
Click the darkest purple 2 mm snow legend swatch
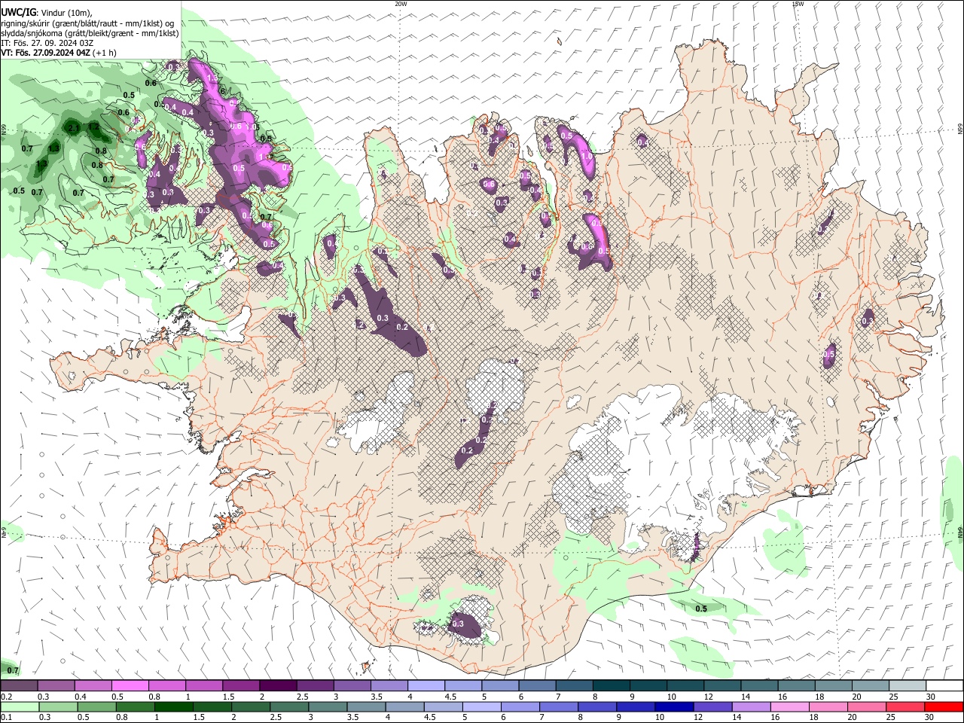278,686
